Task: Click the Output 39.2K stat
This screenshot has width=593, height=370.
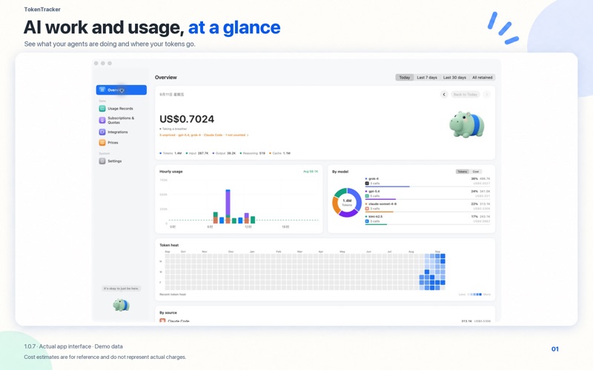Action: click(224, 153)
